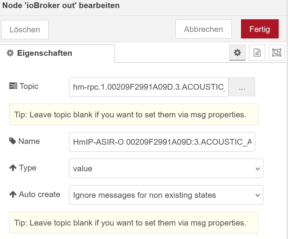The height and width of the screenshot is (239, 288).
Task: Click the first yellow tip box
Action: 133,114
